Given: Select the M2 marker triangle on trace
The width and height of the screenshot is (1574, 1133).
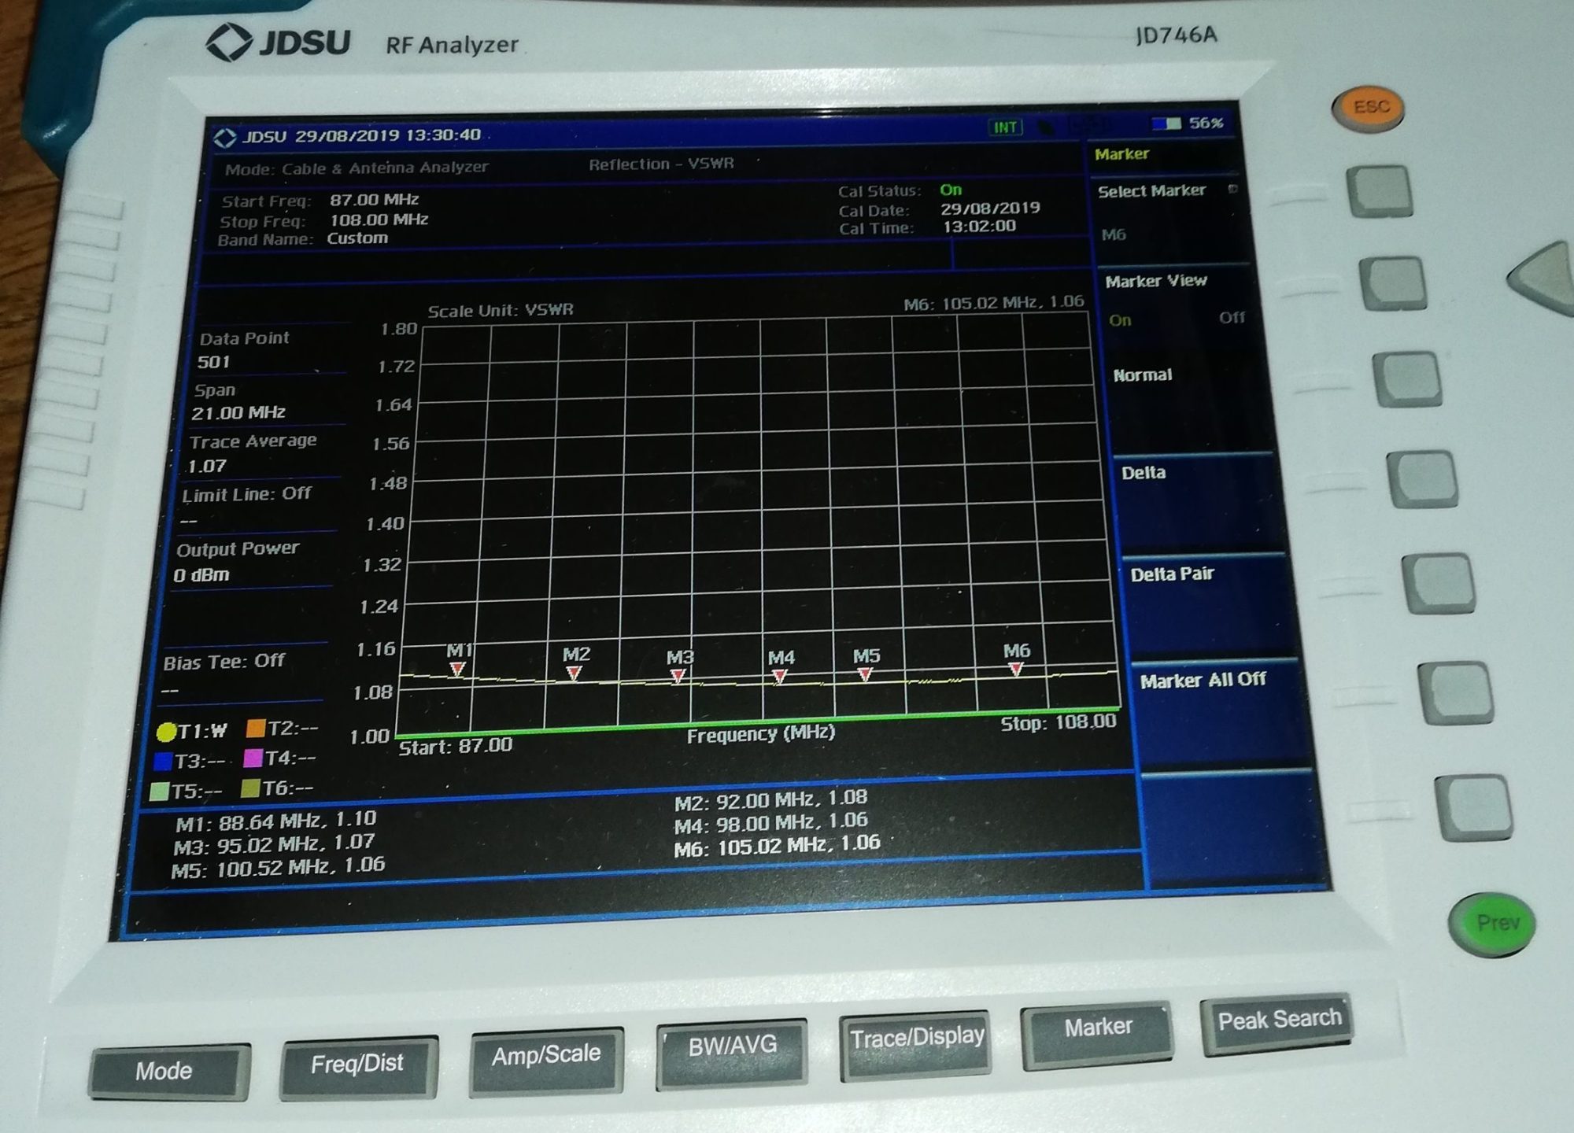Looking at the screenshot, I should coord(574,673).
